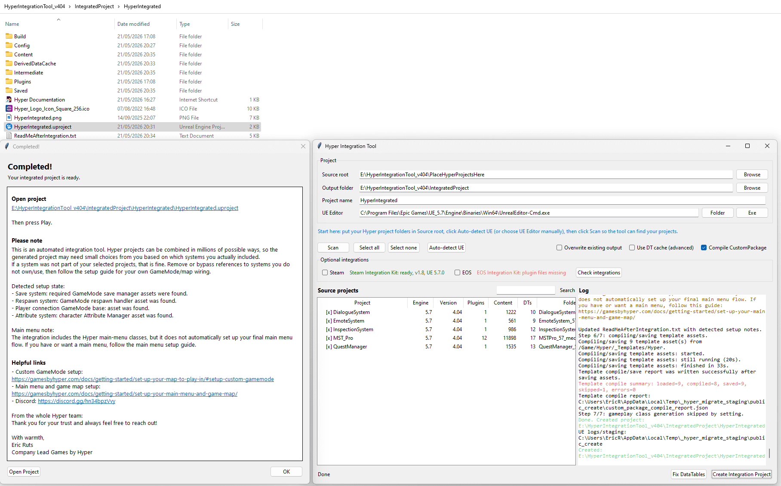Click Browse for Source root
Image resolution: width=781 pixels, height=486 pixels.
tap(752, 175)
